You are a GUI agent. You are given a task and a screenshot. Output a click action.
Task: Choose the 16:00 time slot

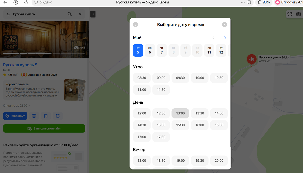pyautogui.click(x=200, y=125)
